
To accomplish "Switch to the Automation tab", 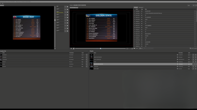I will 141,7.
